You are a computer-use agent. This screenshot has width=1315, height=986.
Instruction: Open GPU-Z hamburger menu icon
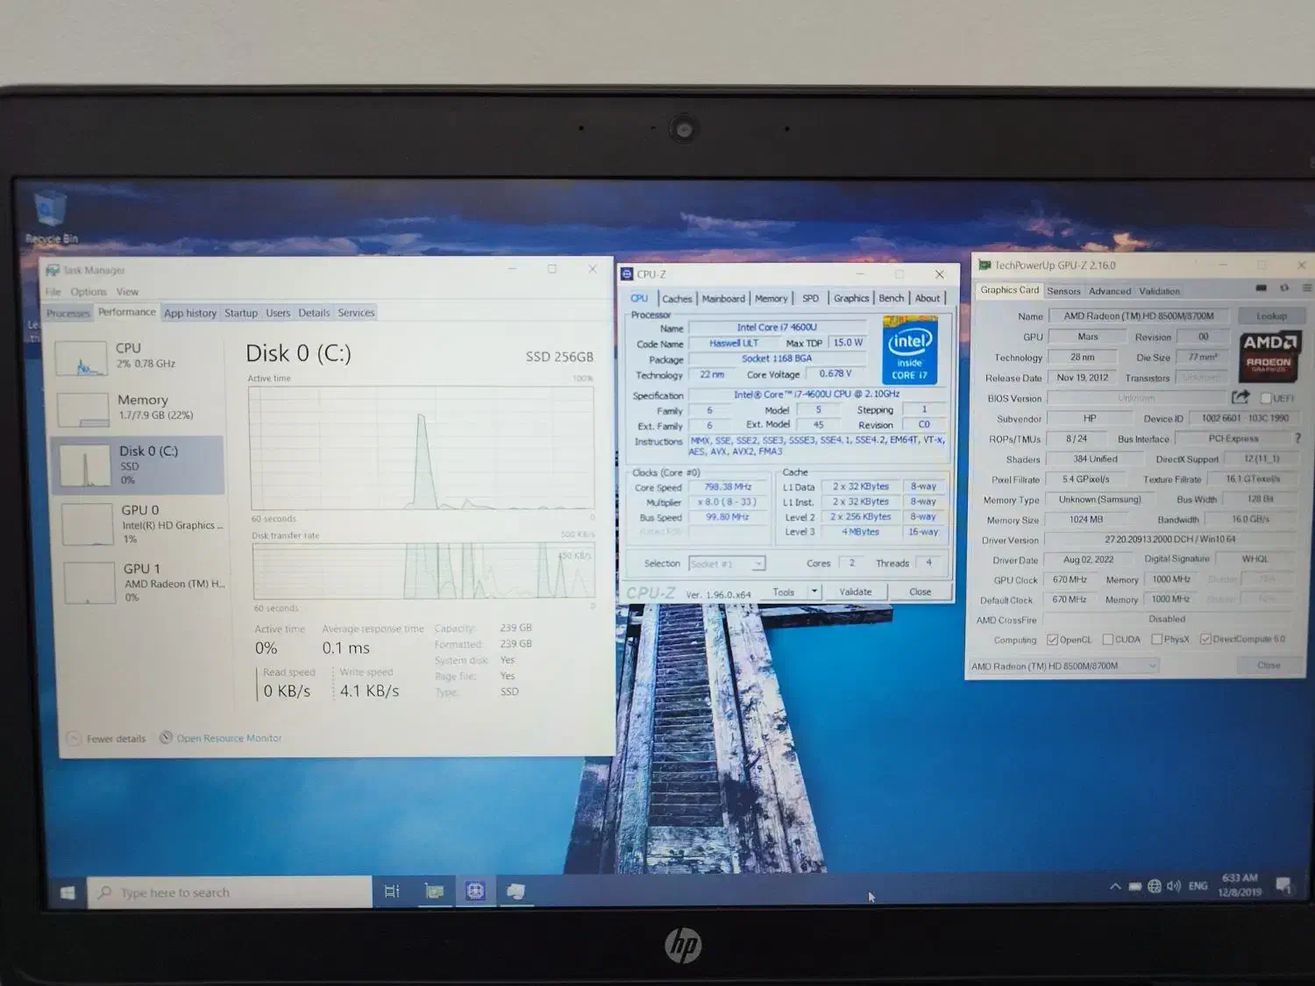(x=1306, y=287)
